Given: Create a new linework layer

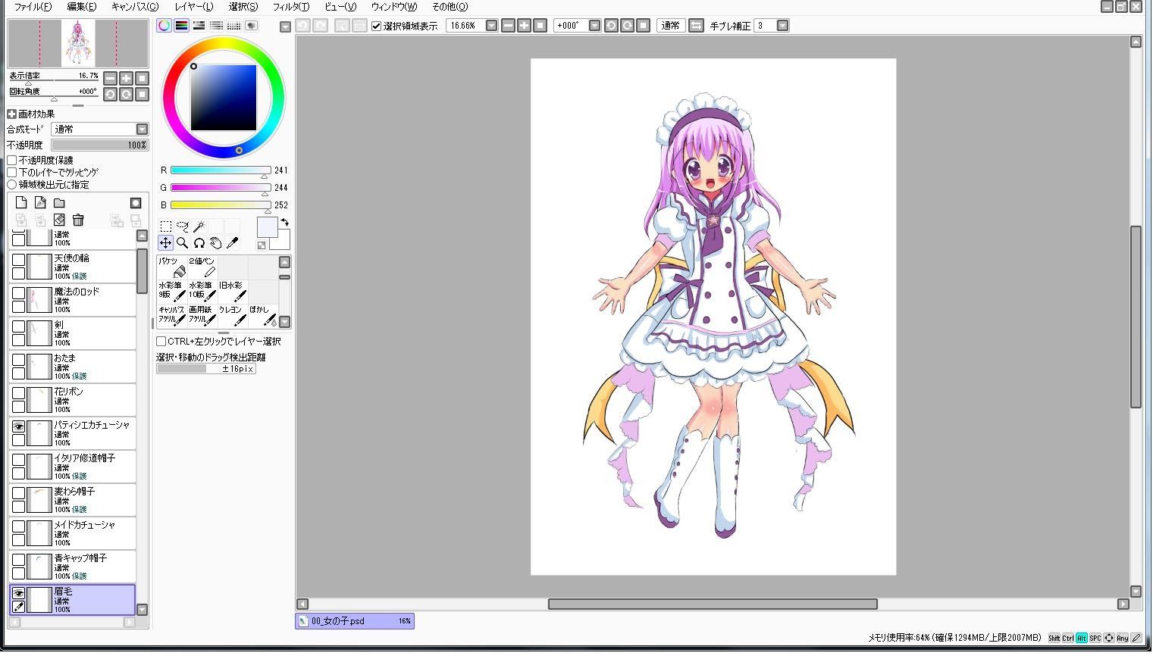Looking at the screenshot, I should [40, 202].
